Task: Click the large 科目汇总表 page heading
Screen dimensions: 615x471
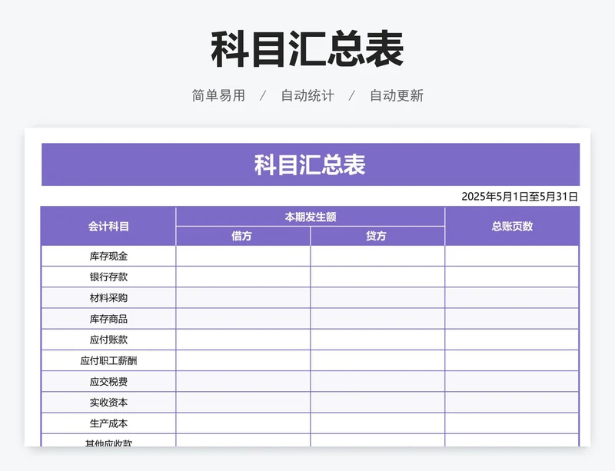Action: (x=307, y=49)
